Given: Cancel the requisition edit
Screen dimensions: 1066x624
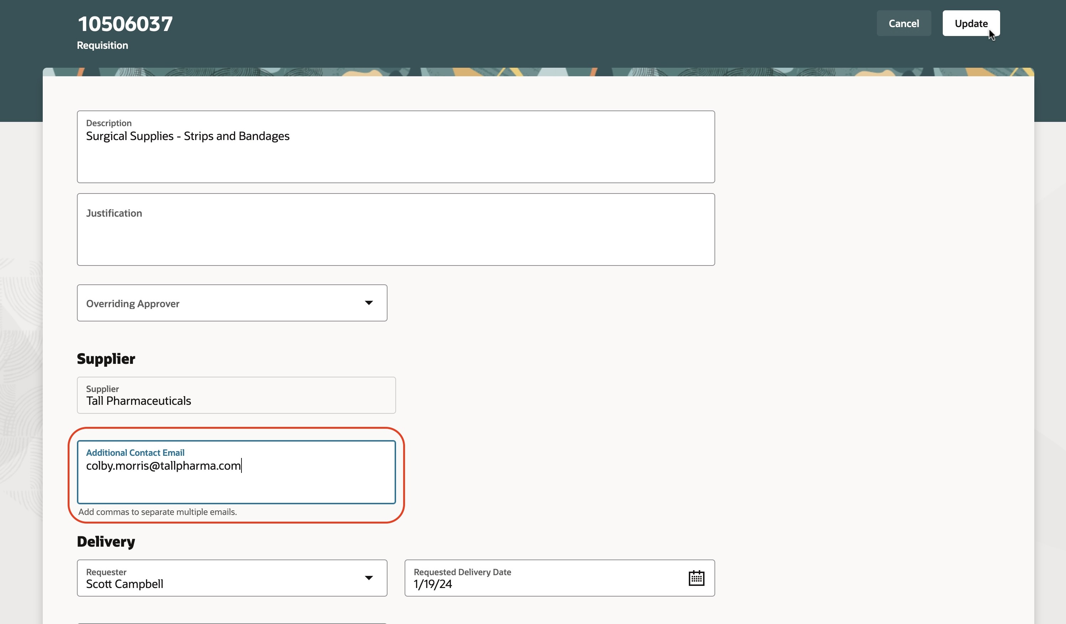Looking at the screenshot, I should (x=903, y=23).
